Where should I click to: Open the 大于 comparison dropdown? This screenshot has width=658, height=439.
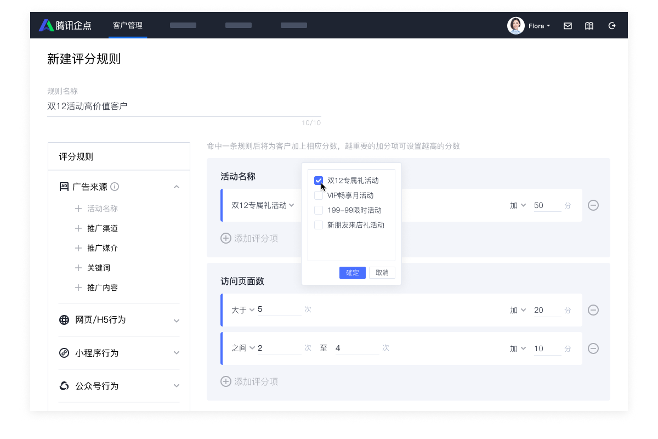tap(243, 310)
